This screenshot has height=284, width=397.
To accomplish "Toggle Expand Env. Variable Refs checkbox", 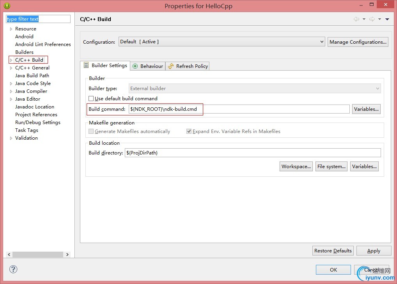I will (x=189, y=131).
